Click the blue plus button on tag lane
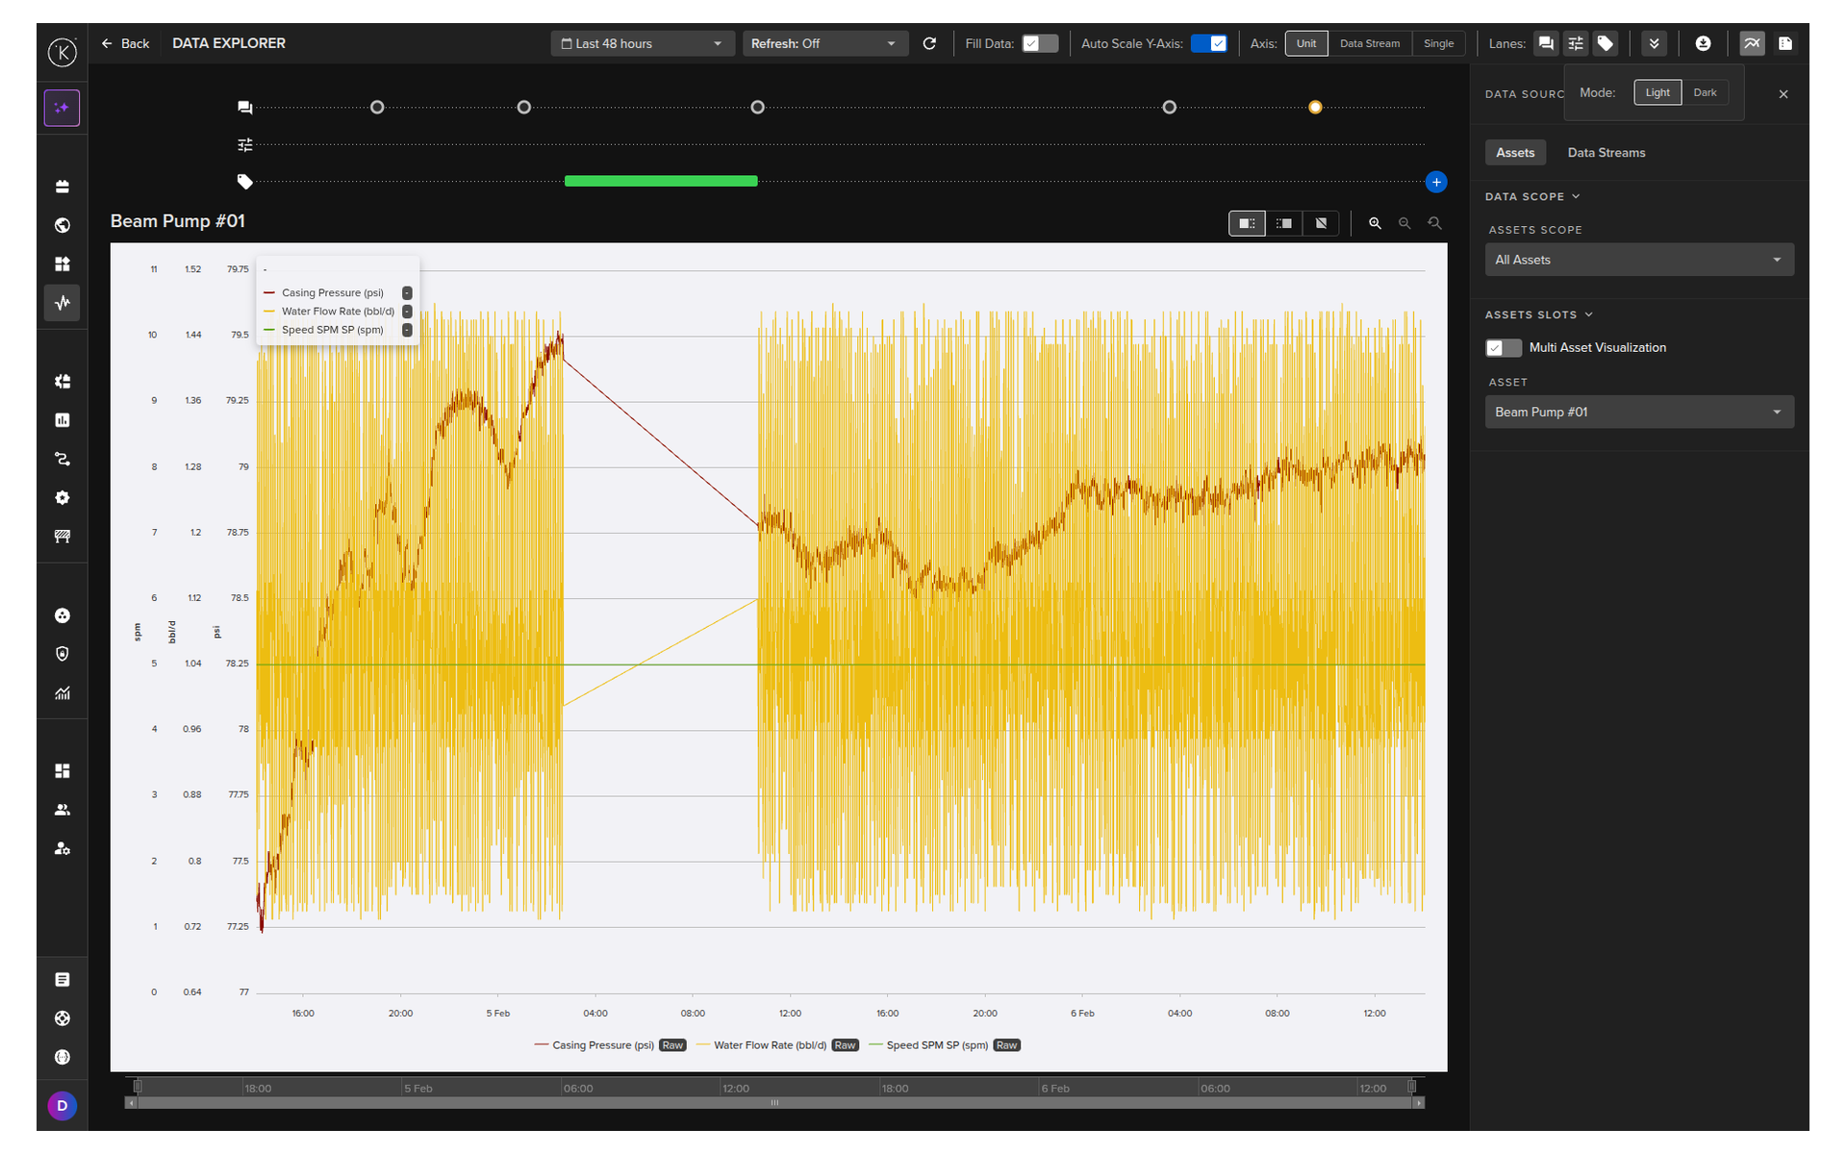The height and width of the screenshot is (1154, 1847). point(1435,182)
